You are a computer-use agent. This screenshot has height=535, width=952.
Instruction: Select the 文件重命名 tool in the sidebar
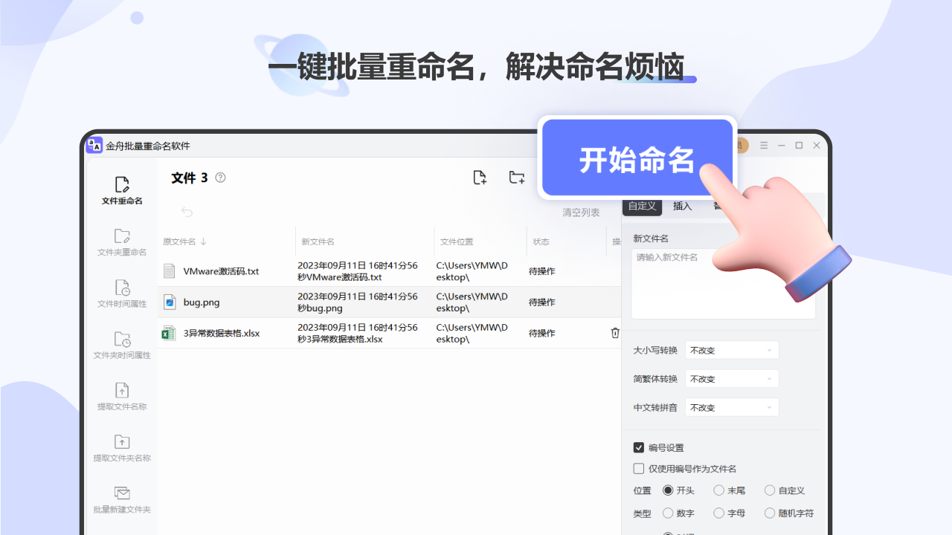click(x=121, y=190)
